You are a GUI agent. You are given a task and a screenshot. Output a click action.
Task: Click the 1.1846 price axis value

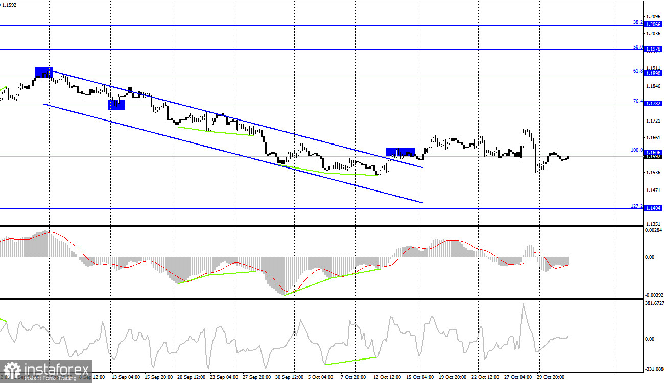tap(654, 87)
